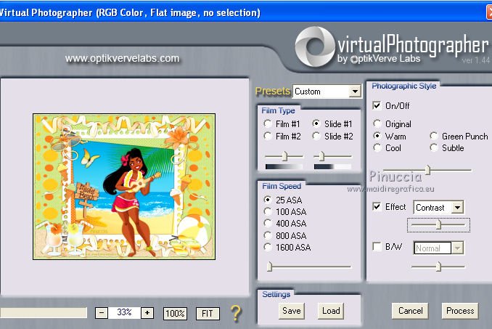Choose the Slide #2 film type
The width and height of the screenshot is (492, 329).
pos(316,136)
